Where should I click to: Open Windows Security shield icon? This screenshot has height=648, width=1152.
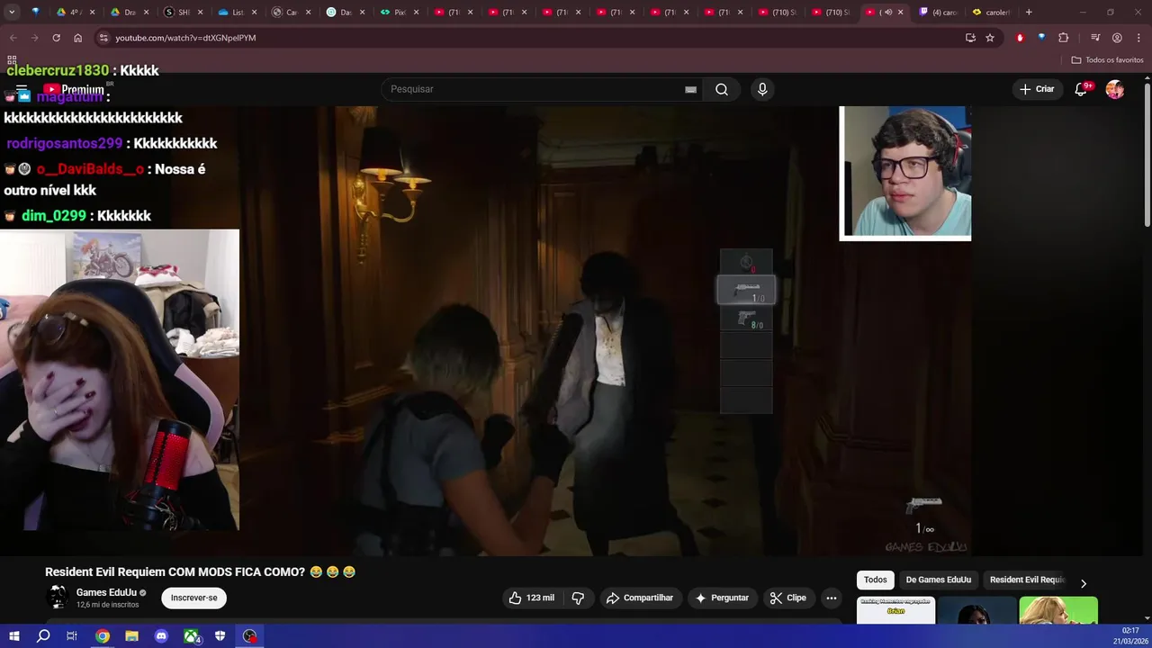tap(220, 636)
